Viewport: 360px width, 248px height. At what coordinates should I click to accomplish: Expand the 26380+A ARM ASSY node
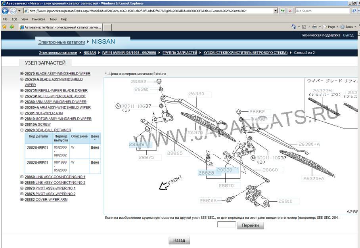(22, 107)
